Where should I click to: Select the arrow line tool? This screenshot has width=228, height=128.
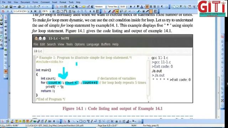[x=77, y=121]
